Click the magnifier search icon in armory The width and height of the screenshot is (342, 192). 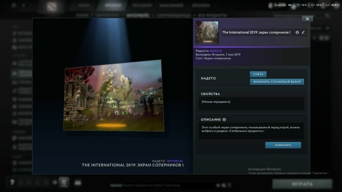[327, 15]
